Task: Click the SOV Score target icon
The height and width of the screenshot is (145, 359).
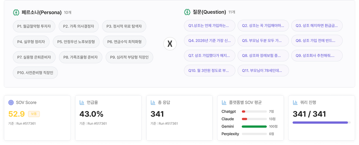Action: [x=11, y=102]
